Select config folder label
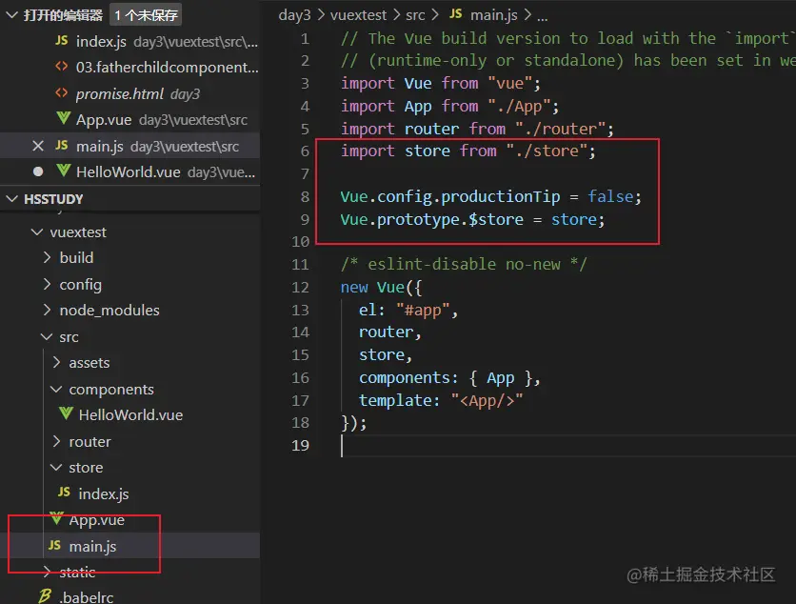Viewport: 796px width, 604px height. tap(81, 285)
